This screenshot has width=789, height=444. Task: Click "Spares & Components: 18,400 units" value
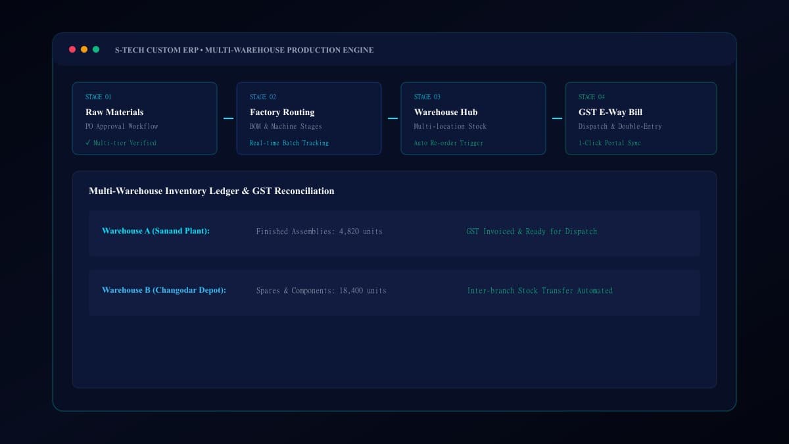tap(322, 291)
